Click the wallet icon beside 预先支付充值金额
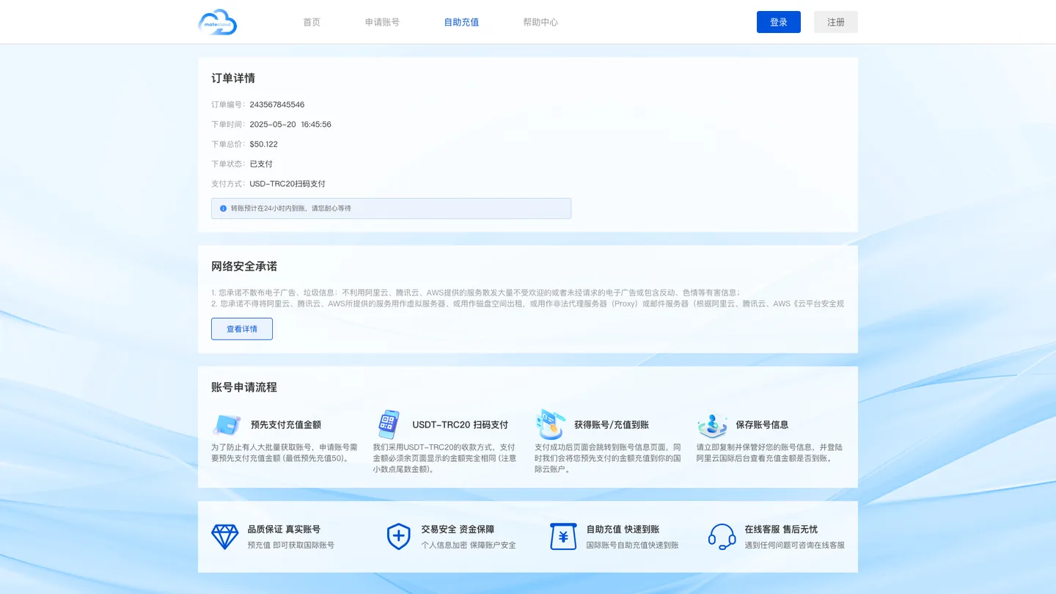This screenshot has width=1056, height=594. (x=227, y=425)
